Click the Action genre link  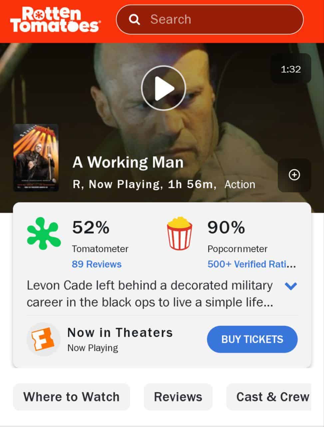coord(240,184)
